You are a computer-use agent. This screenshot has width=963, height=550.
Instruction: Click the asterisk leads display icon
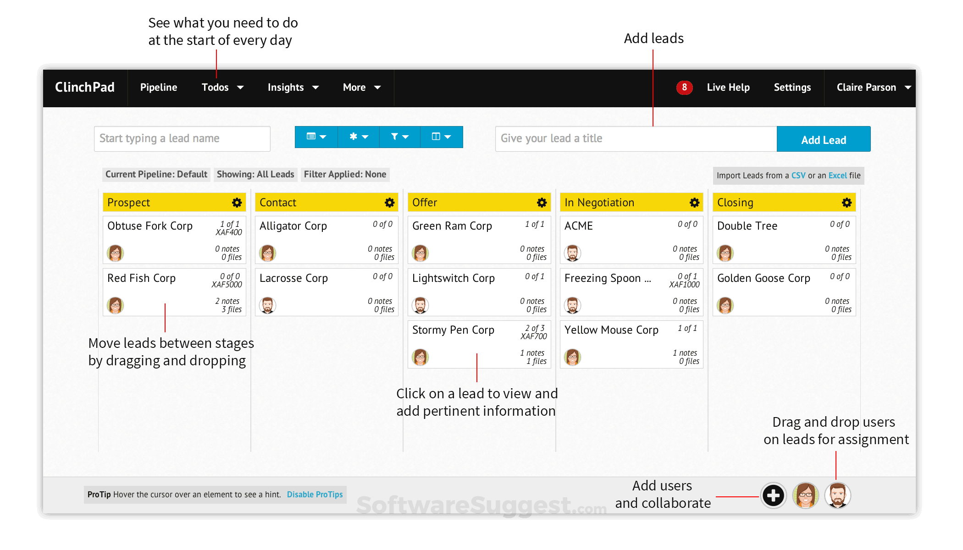pos(358,137)
